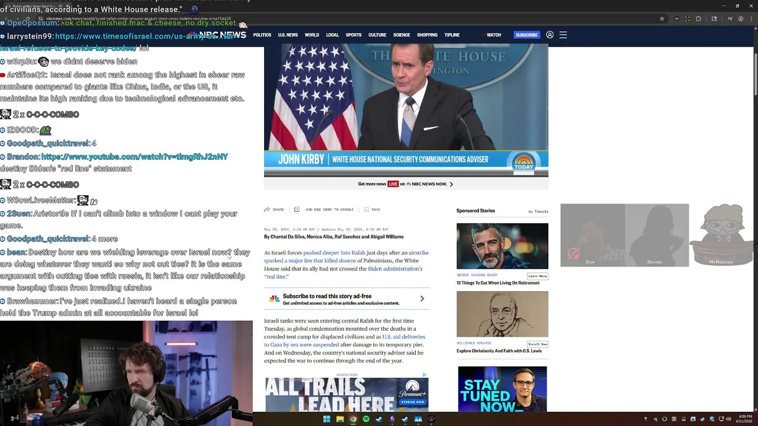Open the Chrome extensions puzzle icon
This screenshot has height=426, width=758.
tap(699, 19)
